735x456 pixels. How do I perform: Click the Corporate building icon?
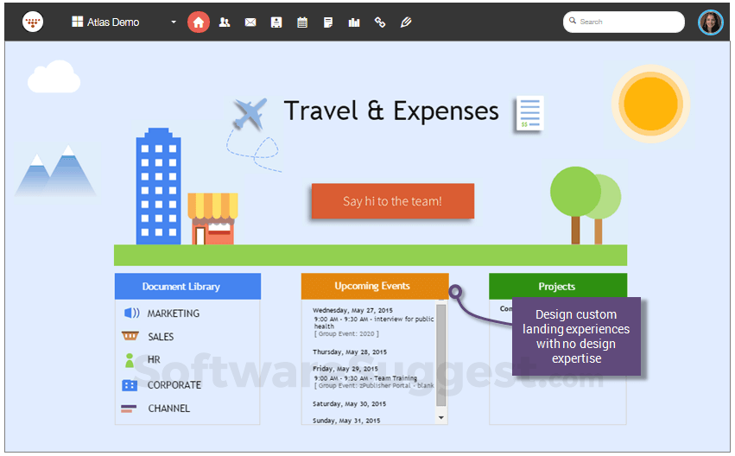tap(130, 385)
